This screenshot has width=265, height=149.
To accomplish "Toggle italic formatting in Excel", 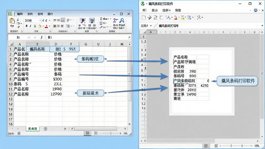I will [x=31, y=26].
